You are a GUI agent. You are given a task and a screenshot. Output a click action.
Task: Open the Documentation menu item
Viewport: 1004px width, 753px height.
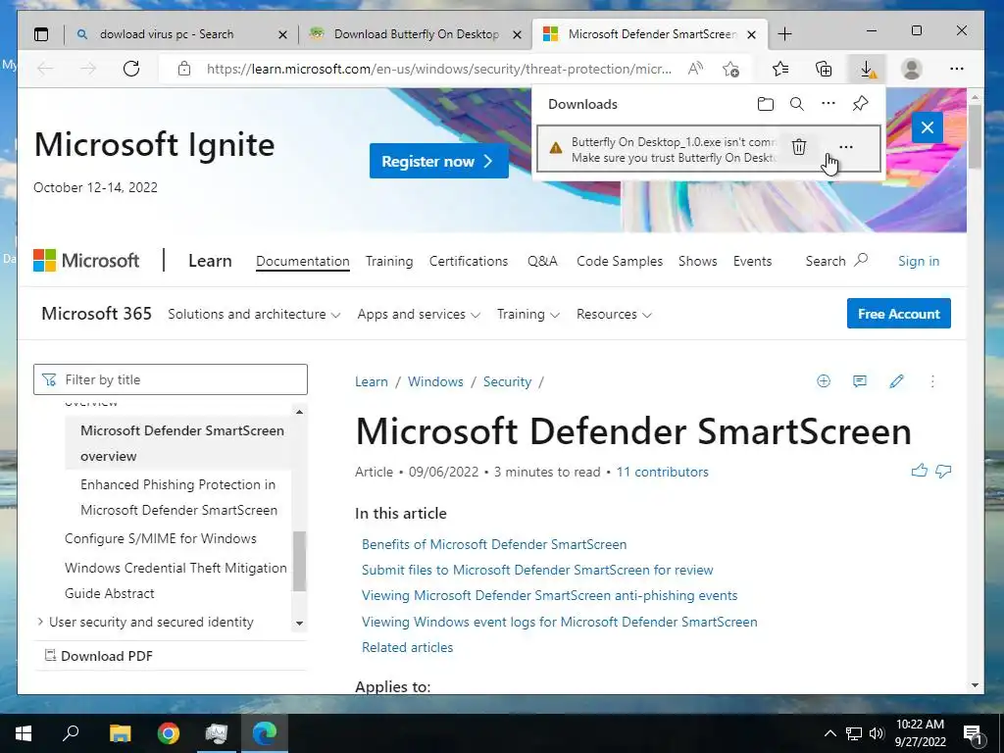pos(303,261)
